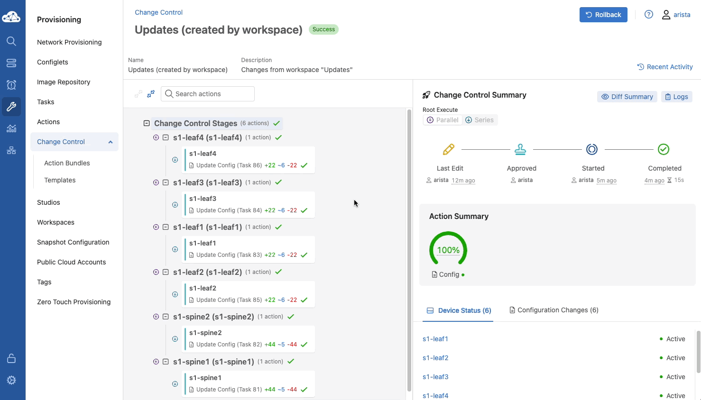This screenshot has width=701, height=400.
Task: Click the 100% Action Summary progress gauge
Action: tap(448, 250)
